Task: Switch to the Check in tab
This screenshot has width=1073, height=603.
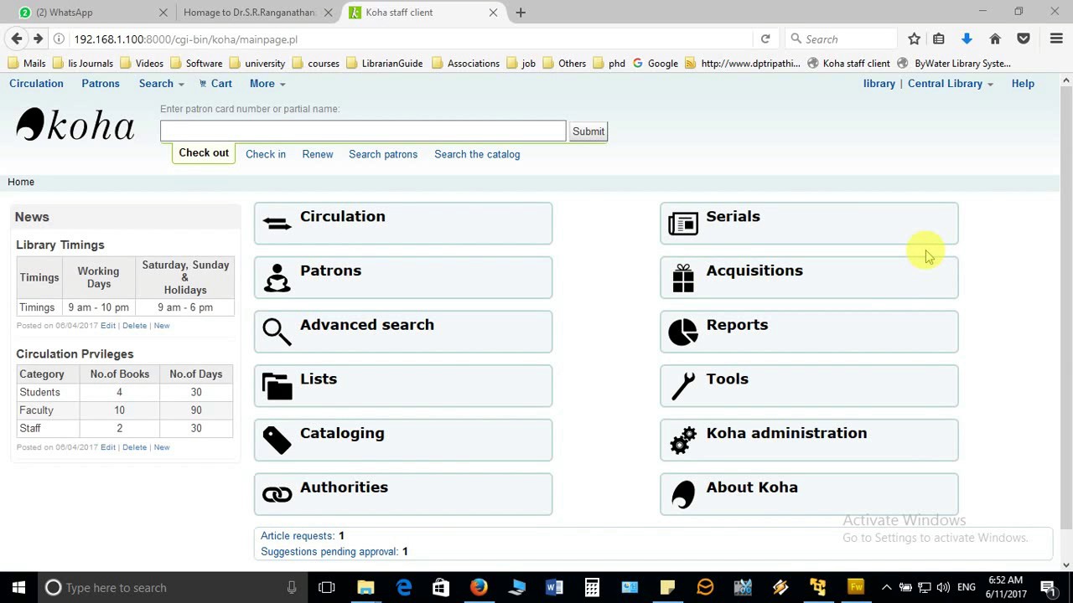Action: click(x=266, y=154)
